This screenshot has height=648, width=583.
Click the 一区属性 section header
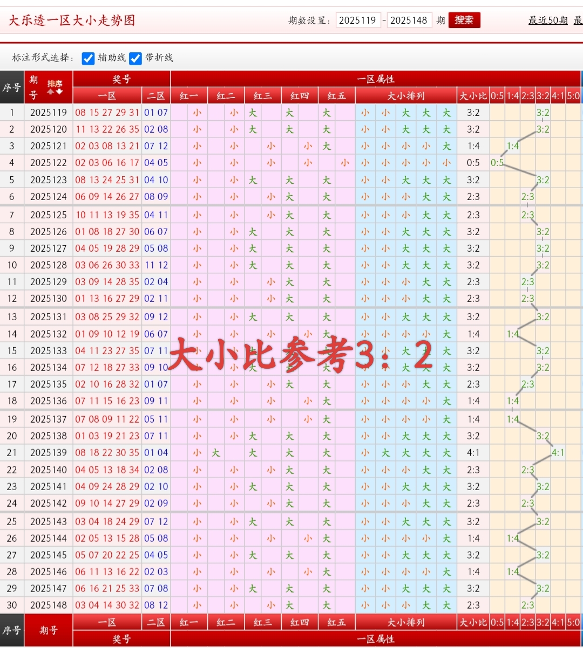(376, 78)
